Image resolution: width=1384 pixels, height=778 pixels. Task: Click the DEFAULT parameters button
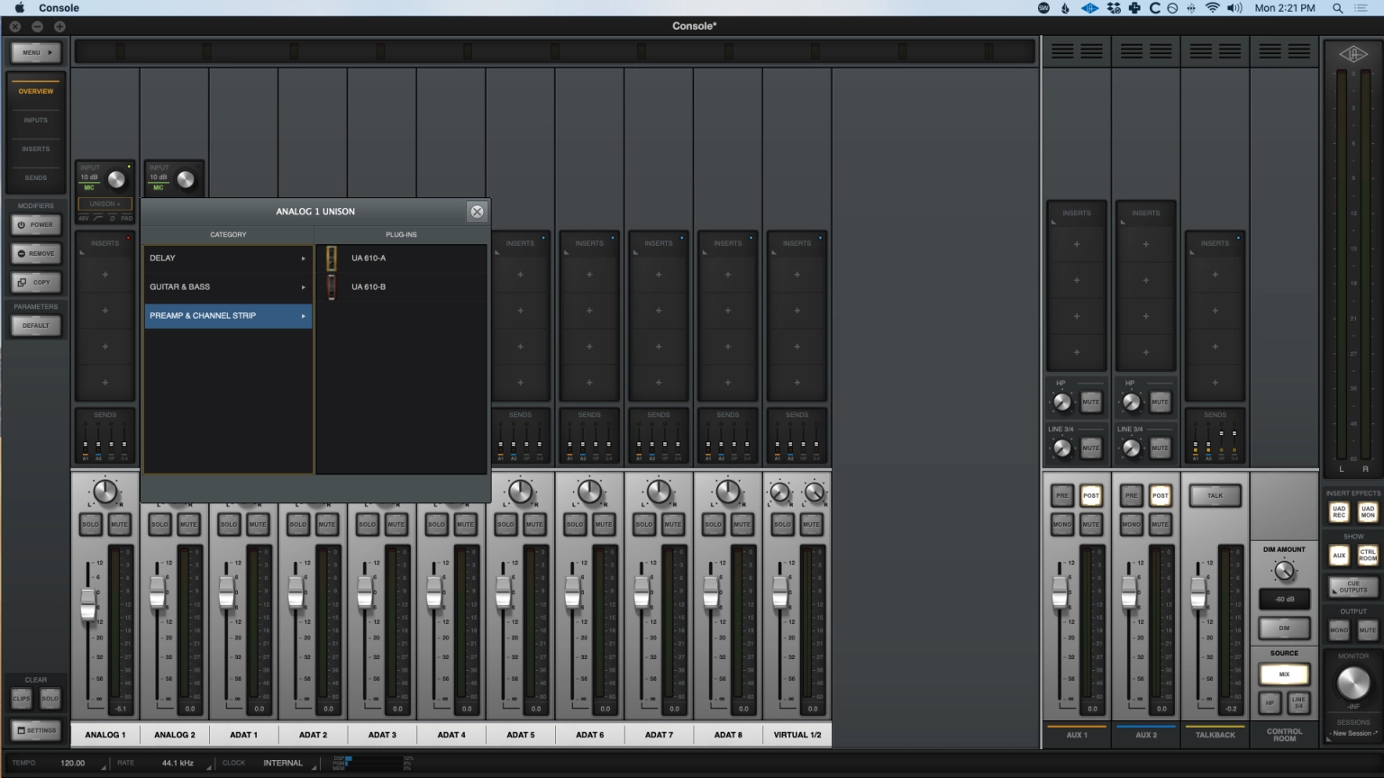[36, 326]
